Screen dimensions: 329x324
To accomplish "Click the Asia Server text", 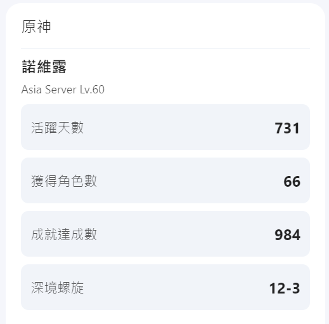I will pyautogui.click(x=49, y=90).
